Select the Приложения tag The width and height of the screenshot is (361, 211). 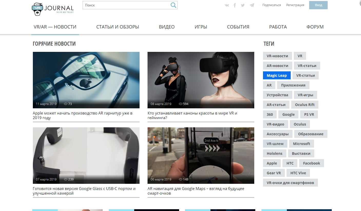coord(293,85)
